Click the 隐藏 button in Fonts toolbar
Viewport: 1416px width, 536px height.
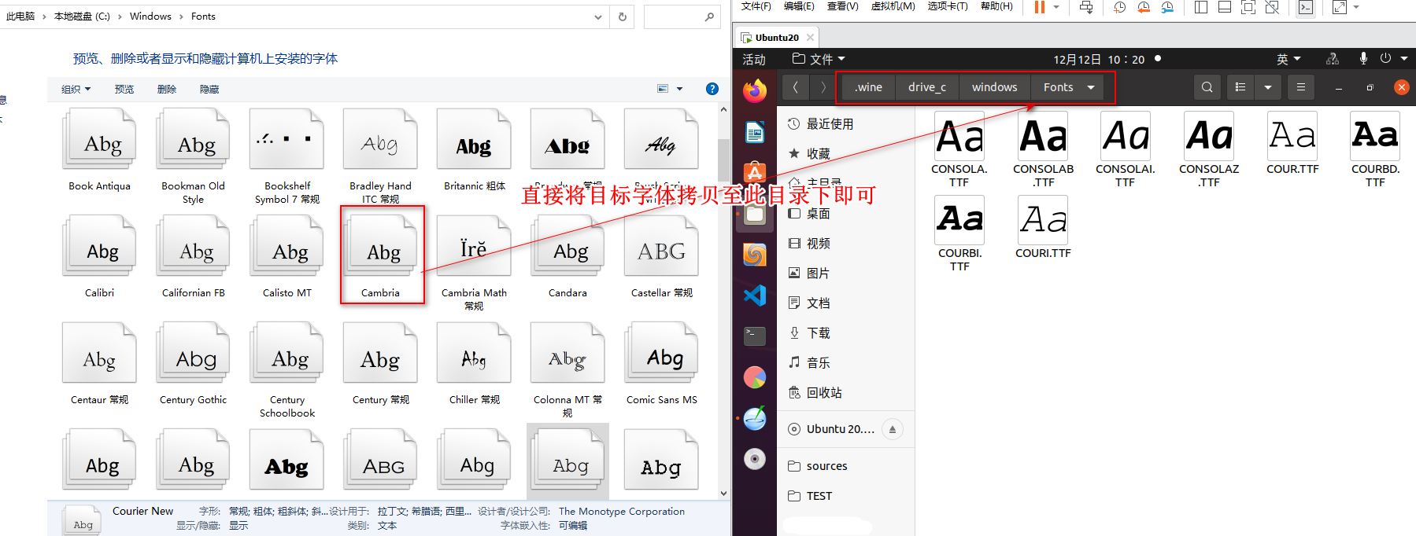coord(209,90)
